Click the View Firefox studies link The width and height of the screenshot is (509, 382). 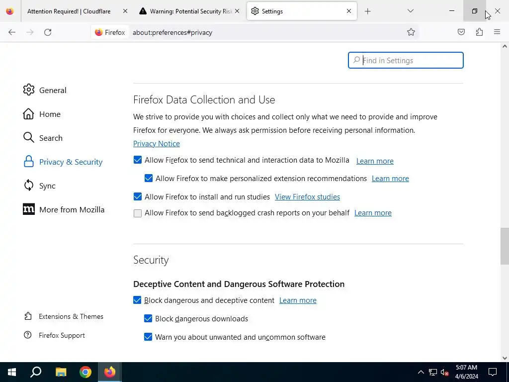pyautogui.click(x=307, y=197)
